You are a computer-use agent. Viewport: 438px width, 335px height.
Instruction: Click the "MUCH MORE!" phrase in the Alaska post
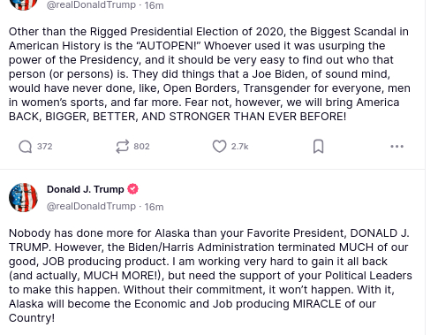(x=121, y=276)
